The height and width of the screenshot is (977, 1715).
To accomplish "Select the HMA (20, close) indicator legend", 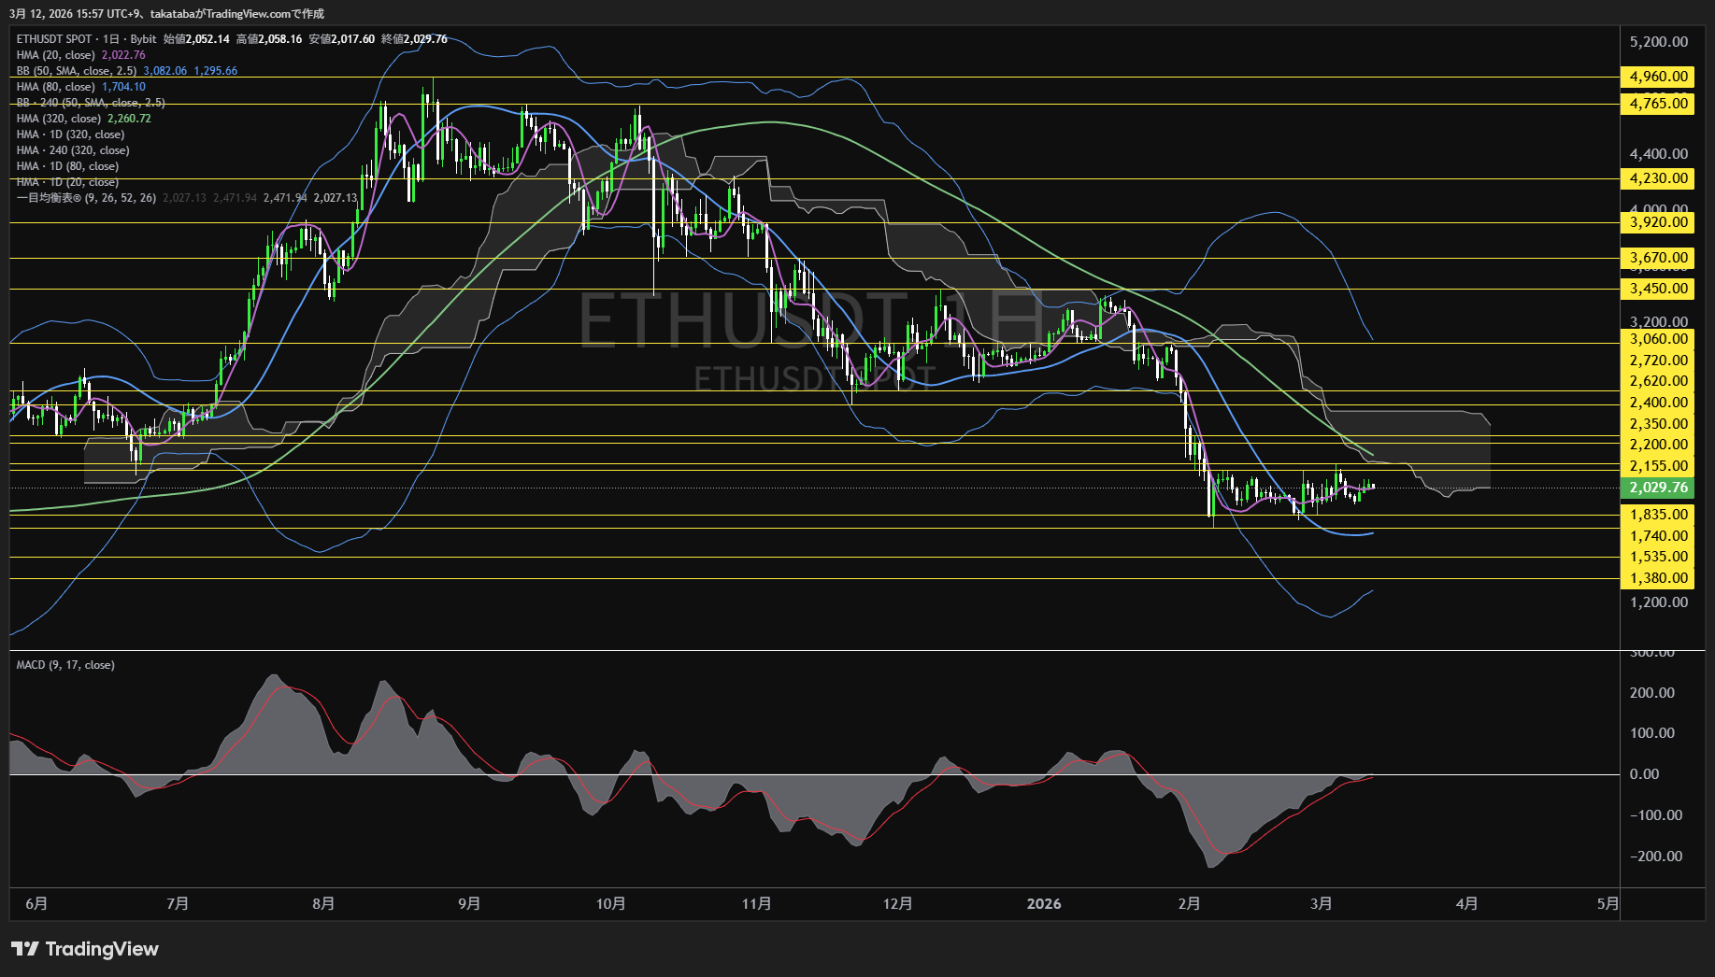I will (x=56, y=55).
